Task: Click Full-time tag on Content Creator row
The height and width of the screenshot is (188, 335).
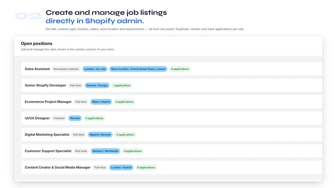Action: click(100, 168)
